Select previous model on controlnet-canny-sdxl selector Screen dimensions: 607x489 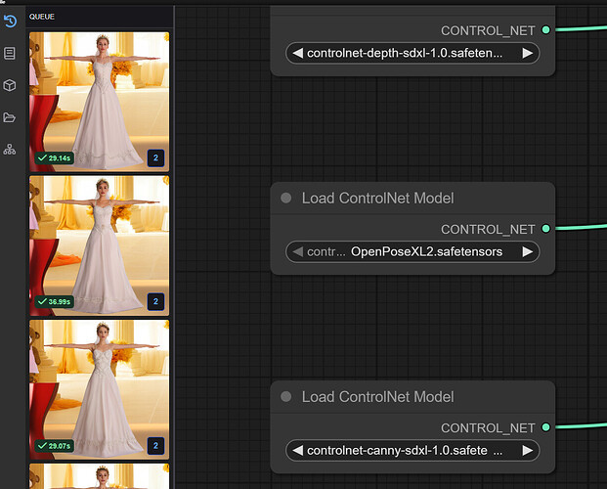297,450
